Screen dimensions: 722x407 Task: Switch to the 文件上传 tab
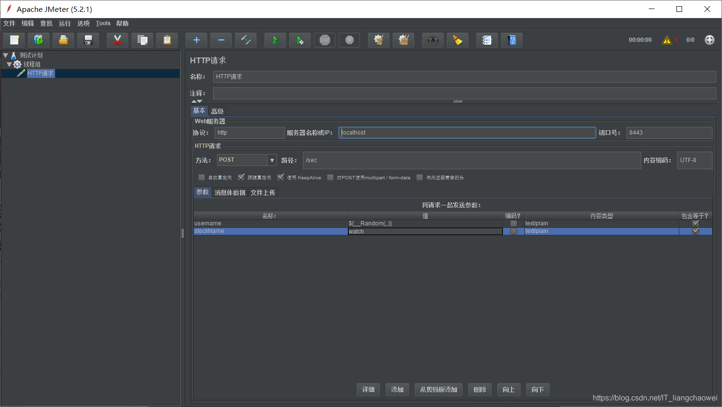pyautogui.click(x=263, y=193)
